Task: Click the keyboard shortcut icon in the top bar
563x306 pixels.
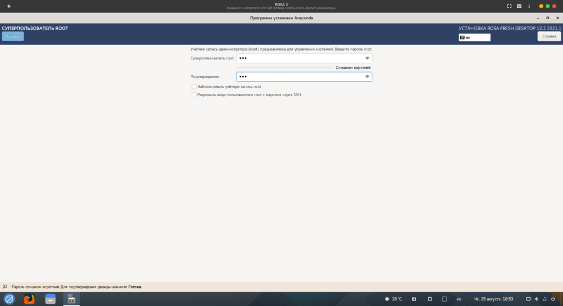Action: [x=520, y=6]
